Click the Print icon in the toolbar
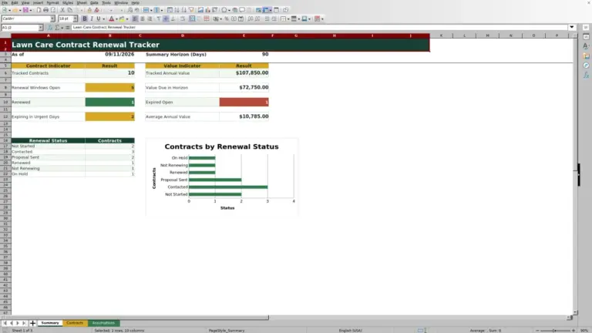592x333 pixels. pyautogui.click(x=45, y=10)
